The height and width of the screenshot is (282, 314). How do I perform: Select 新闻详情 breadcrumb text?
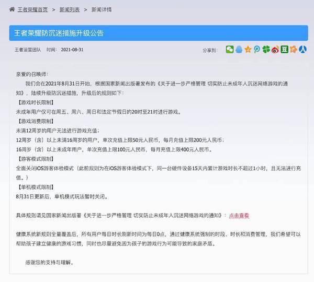pyautogui.click(x=102, y=9)
